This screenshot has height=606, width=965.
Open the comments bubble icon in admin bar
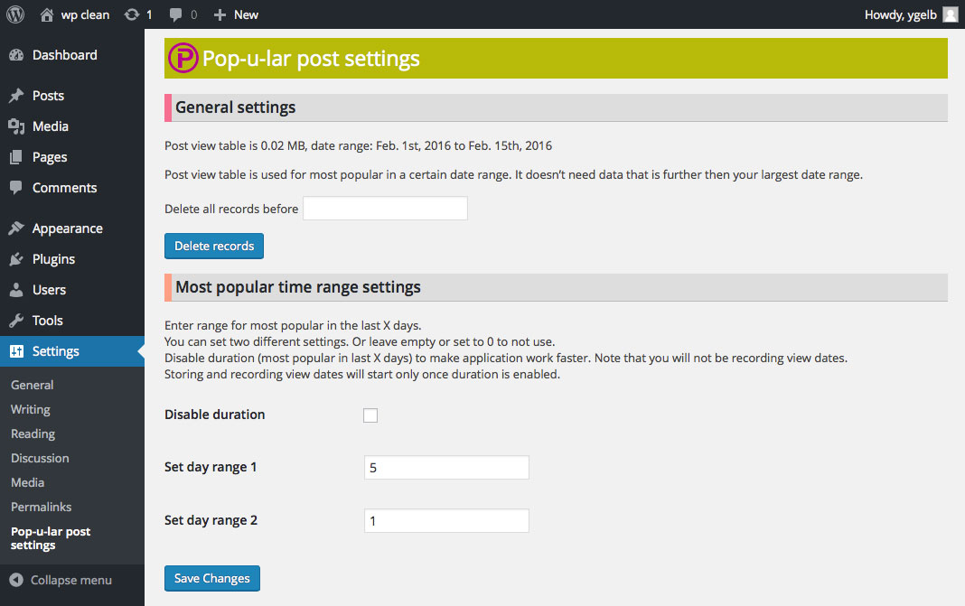click(176, 14)
